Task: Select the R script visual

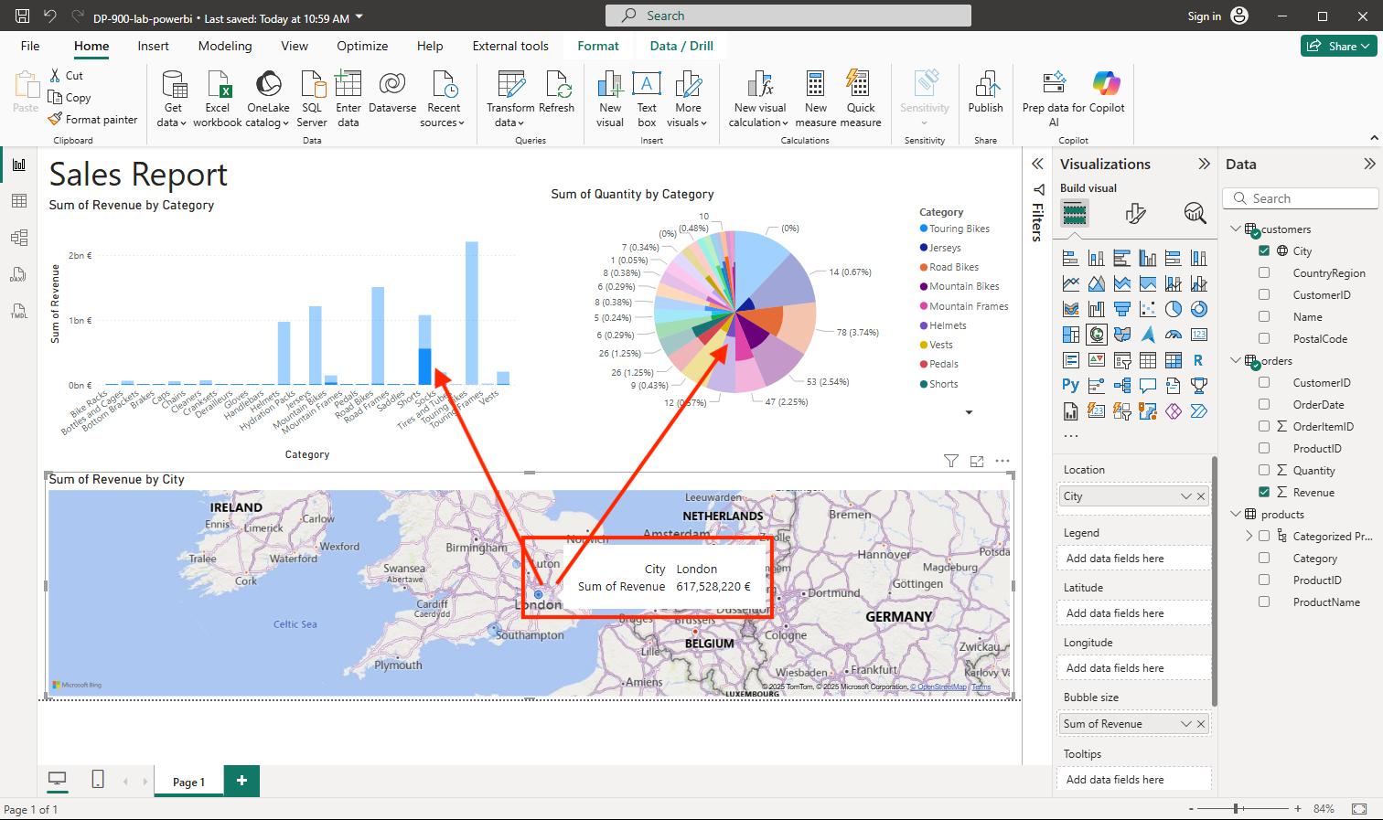Action: [1199, 360]
